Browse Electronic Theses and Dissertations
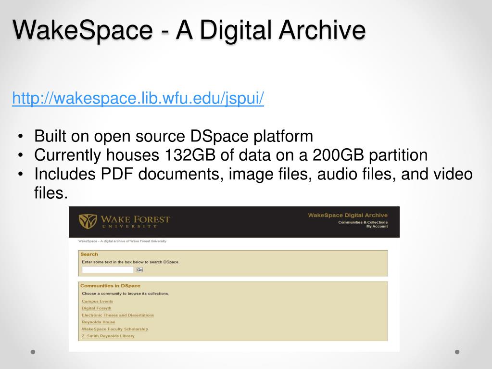 tap(118, 315)
